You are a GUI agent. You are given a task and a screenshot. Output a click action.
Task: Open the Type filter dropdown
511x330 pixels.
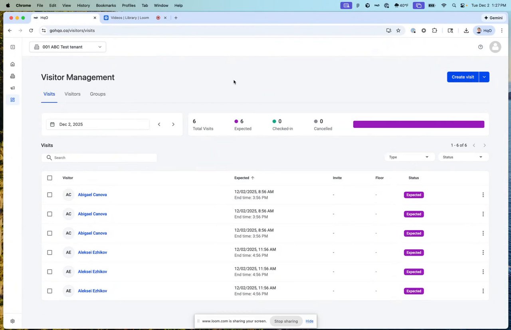coord(409,157)
